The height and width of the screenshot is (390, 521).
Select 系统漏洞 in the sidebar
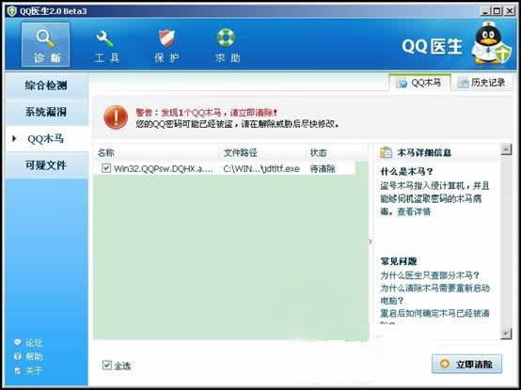(46, 112)
